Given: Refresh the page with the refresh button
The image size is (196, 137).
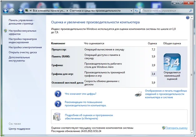Looking at the screenshot, I should point(136,11).
